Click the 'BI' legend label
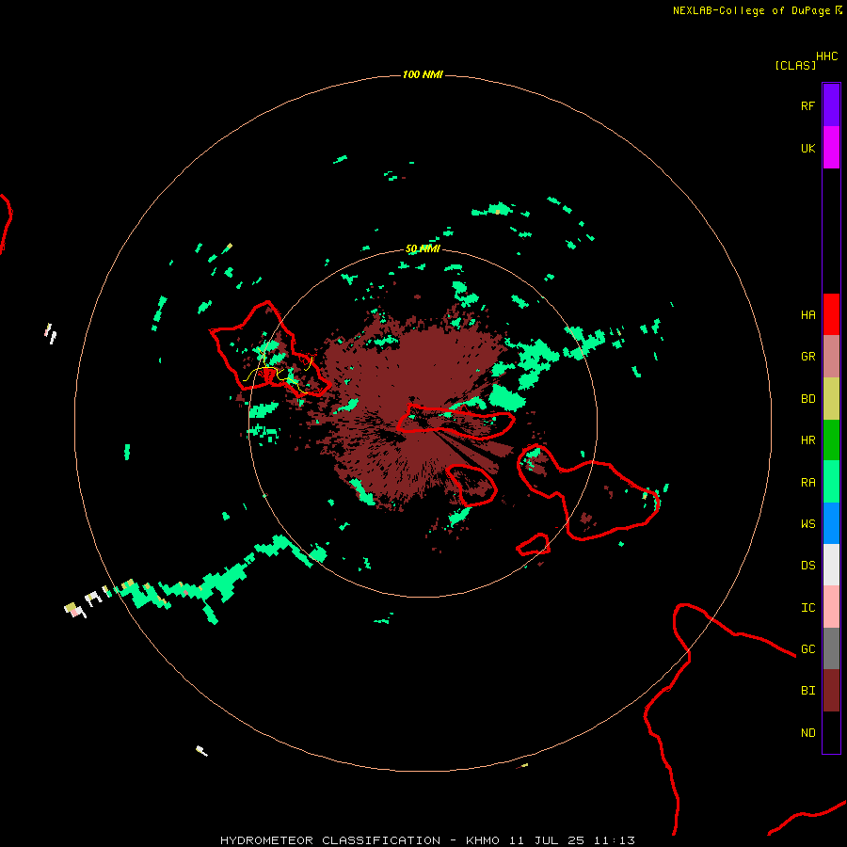This screenshot has height=847, width=847. (807, 691)
